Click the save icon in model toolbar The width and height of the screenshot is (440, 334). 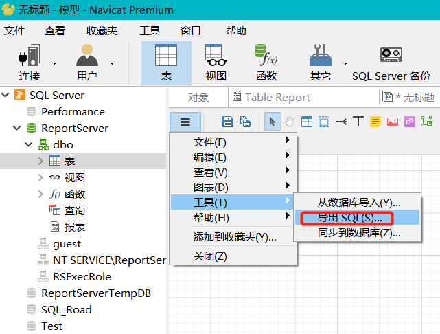pyautogui.click(x=228, y=122)
